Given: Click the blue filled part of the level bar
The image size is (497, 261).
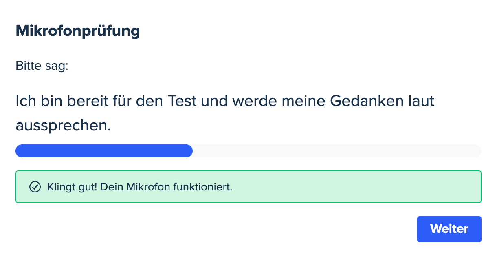Looking at the screenshot, I should 104,151.
